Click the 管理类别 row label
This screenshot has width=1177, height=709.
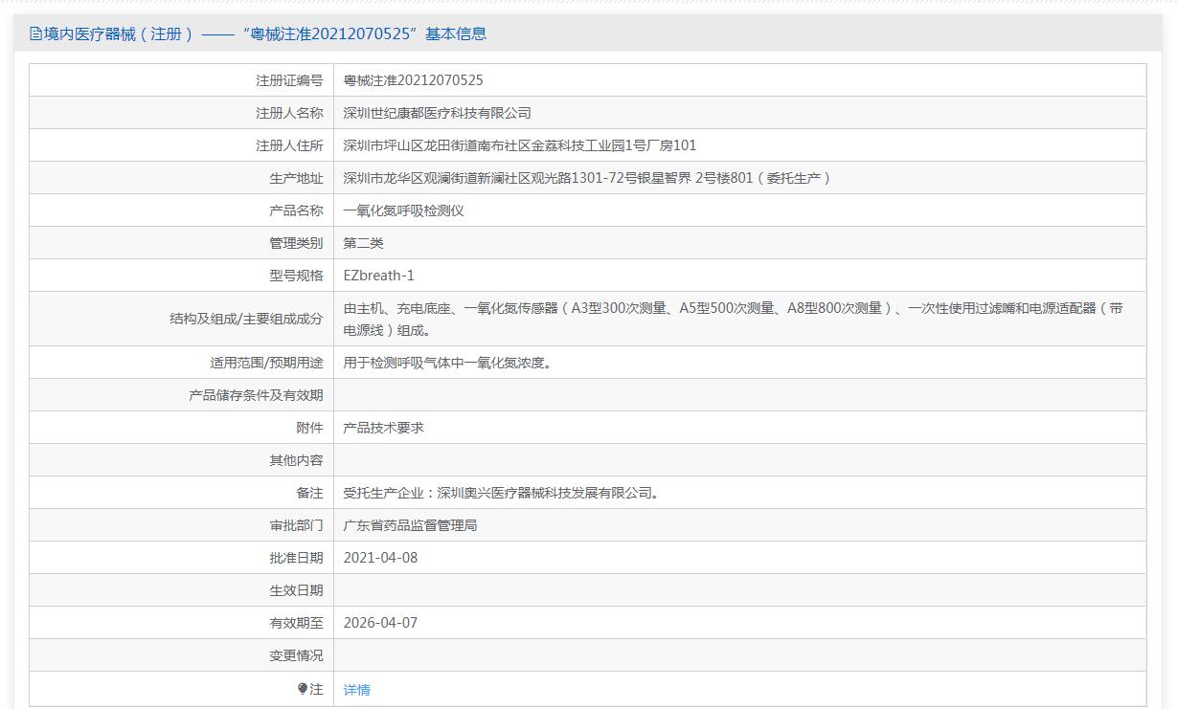point(296,243)
